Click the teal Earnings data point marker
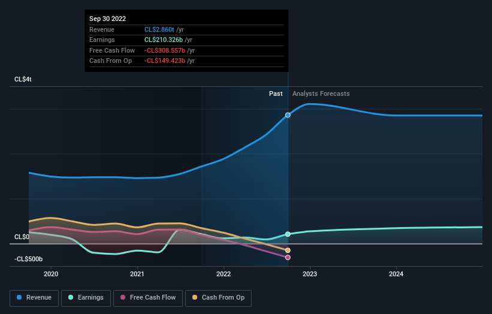This screenshot has height=314, width=492. pos(288,234)
